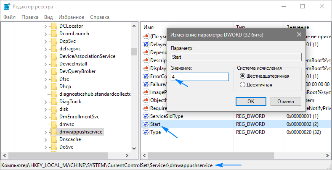Select the Start value row name
The width and height of the screenshot is (332, 170).
click(155, 124)
